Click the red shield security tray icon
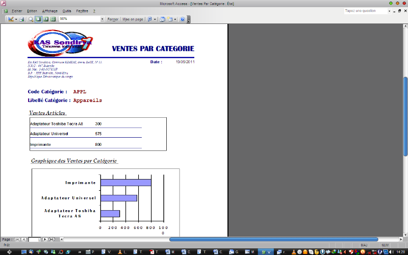408x255 pixels. [351, 252]
